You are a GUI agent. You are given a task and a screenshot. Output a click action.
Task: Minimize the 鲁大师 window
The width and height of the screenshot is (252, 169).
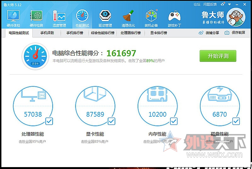click(x=237, y=4)
